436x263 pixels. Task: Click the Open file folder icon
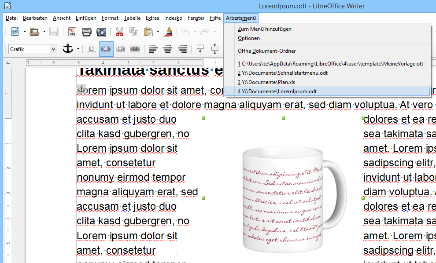(34, 32)
